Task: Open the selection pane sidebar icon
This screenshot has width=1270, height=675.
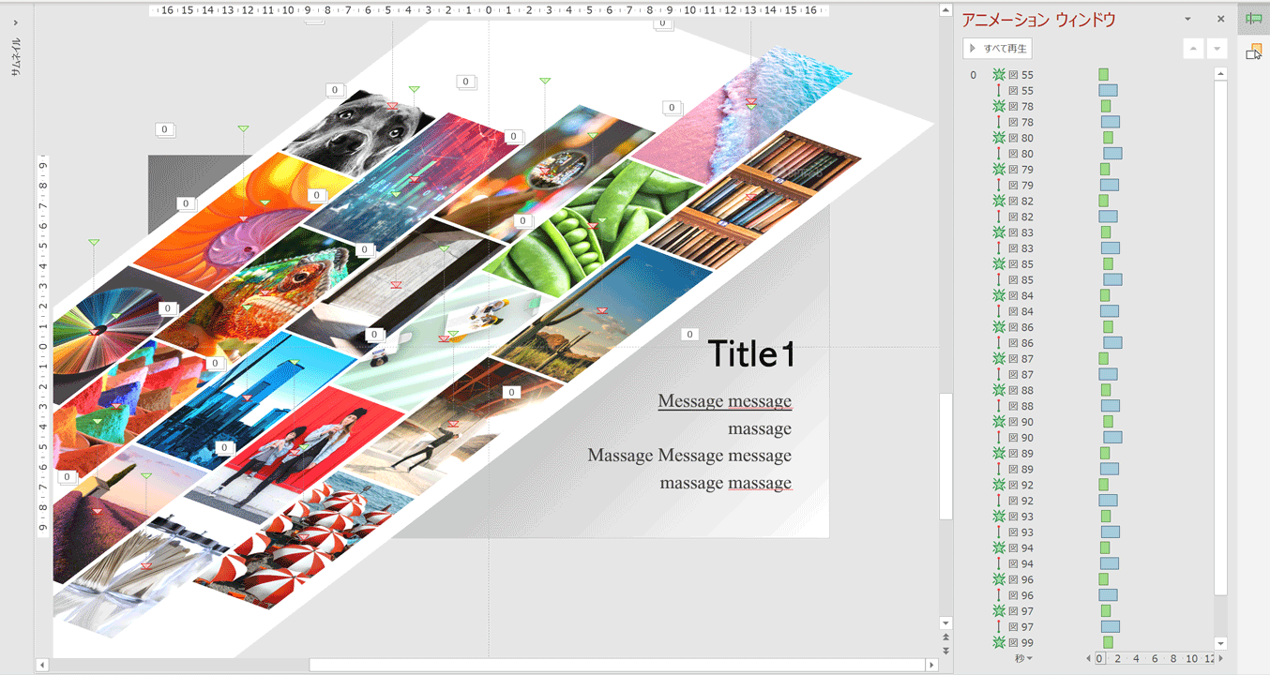Action: pos(1253,52)
